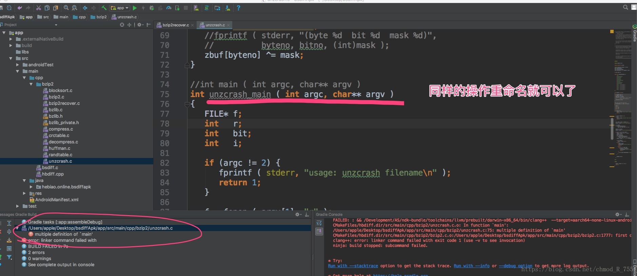Open hbdiff.cpp in project tree
The height and width of the screenshot is (276, 637).
(50, 174)
